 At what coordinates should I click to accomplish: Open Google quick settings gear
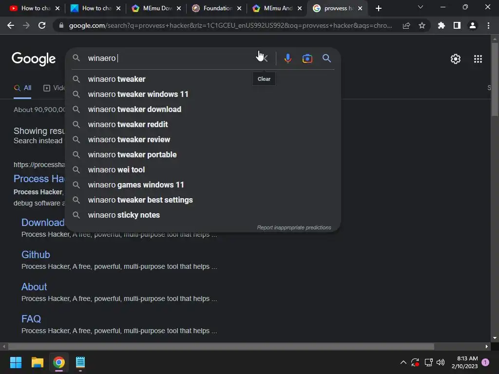pos(456,59)
